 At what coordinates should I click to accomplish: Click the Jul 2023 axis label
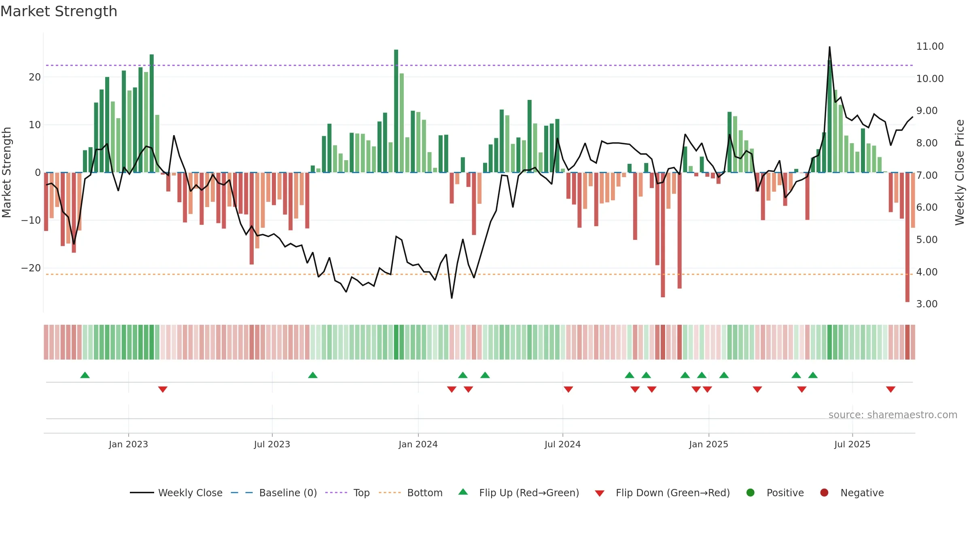click(x=272, y=444)
